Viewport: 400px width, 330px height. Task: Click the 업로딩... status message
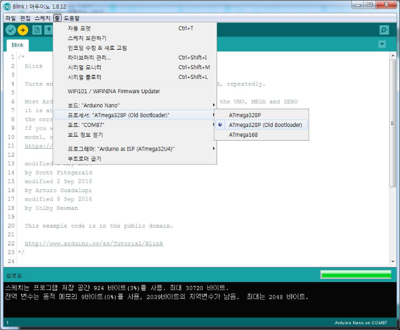[17, 276]
